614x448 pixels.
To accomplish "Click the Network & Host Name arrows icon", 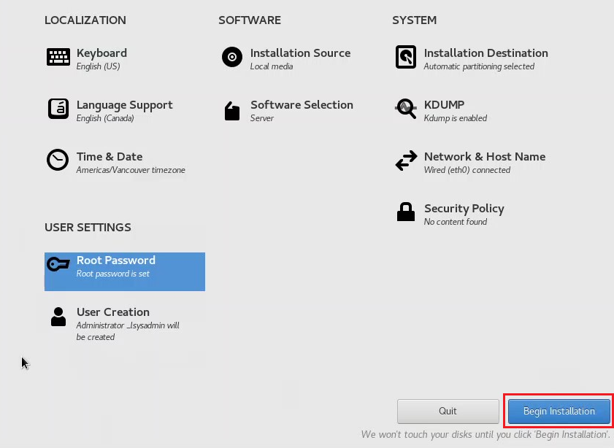I will pyautogui.click(x=406, y=161).
